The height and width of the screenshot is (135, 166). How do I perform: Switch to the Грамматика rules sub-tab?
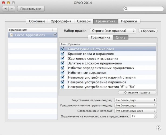pos(100,38)
